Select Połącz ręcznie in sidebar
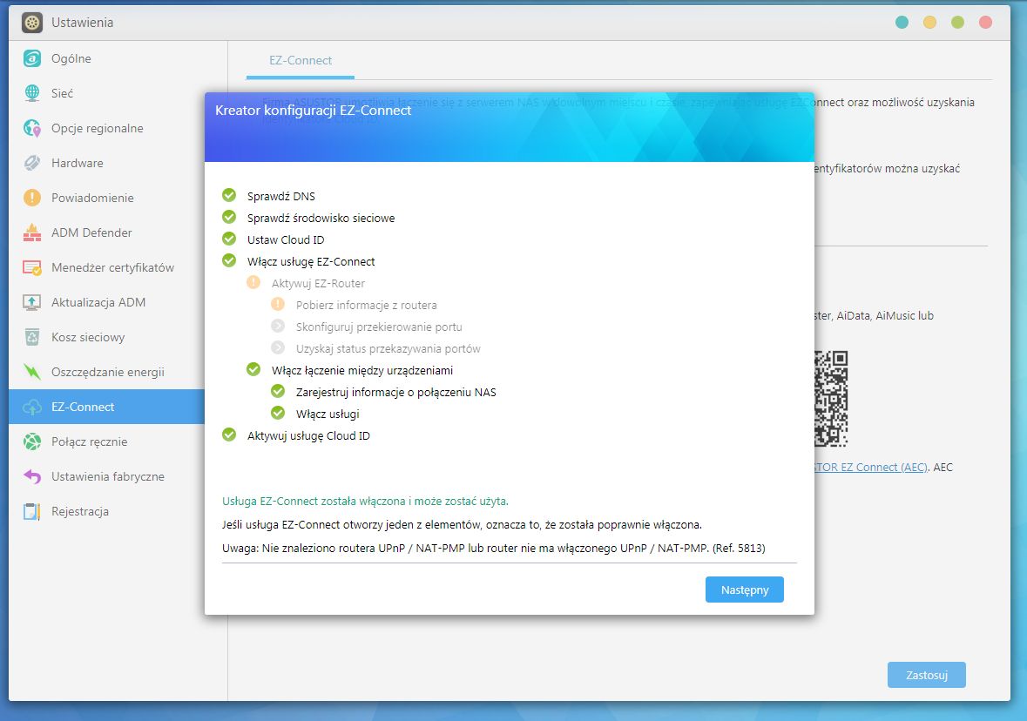The width and height of the screenshot is (1027, 721). (106, 441)
